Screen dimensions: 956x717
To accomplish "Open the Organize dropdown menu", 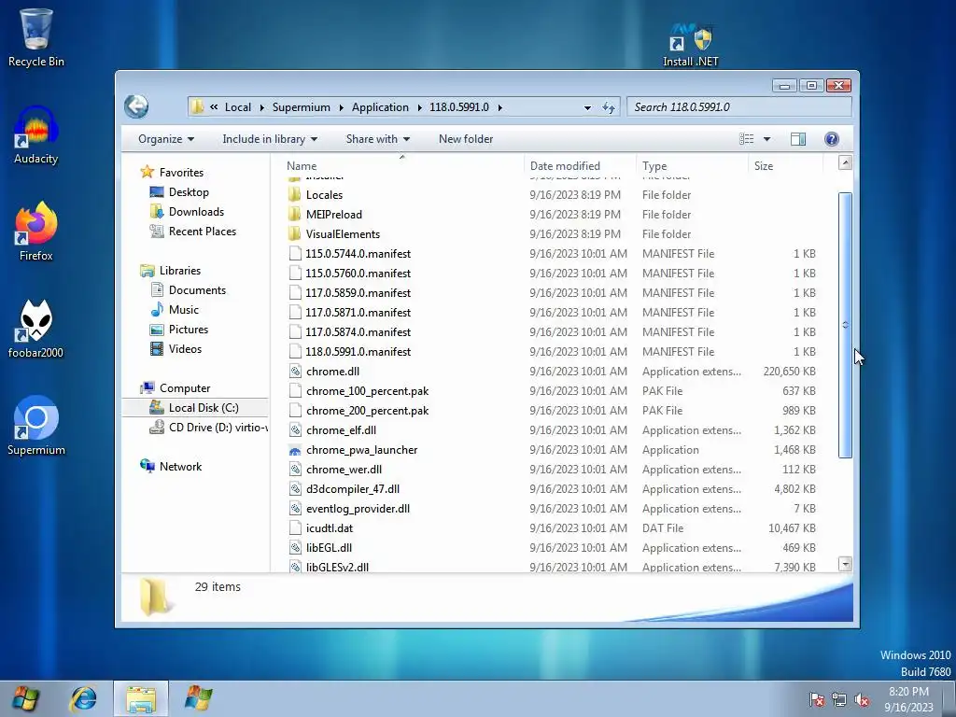I will point(166,139).
